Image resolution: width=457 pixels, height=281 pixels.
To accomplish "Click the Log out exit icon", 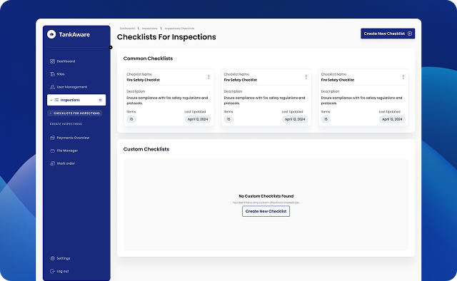I will pos(52,271).
